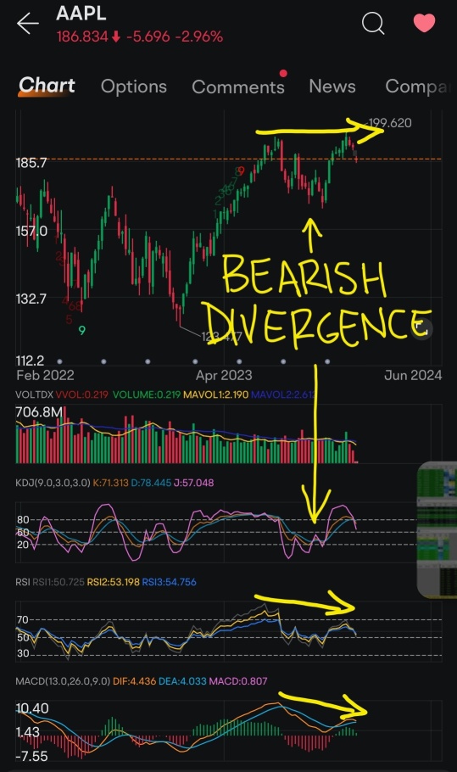Click the RSI2:53.198 value

pyautogui.click(x=113, y=582)
